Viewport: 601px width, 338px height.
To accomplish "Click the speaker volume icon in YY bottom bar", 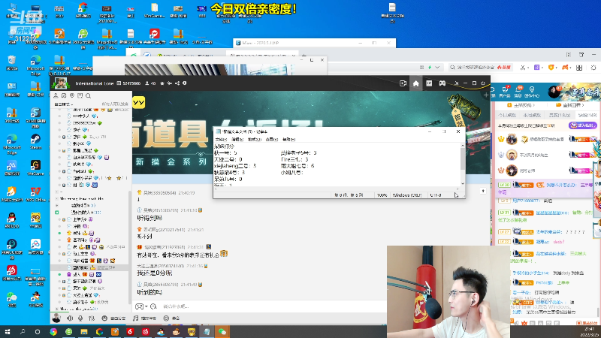I will coord(70,318).
